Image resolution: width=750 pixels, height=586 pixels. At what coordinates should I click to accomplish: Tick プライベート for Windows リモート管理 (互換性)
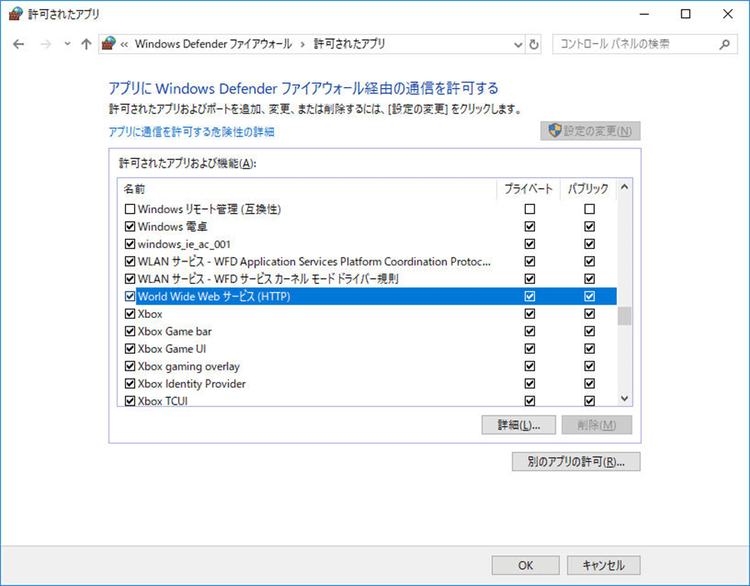pyautogui.click(x=529, y=209)
